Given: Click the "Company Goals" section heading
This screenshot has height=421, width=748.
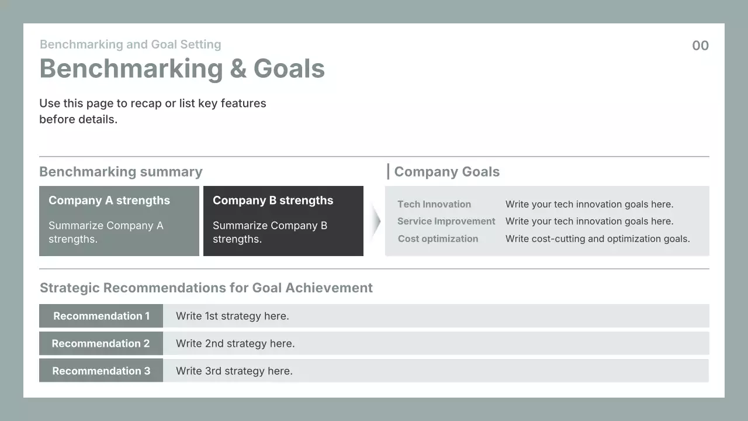Looking at the screenshot, I should [446, 172].
